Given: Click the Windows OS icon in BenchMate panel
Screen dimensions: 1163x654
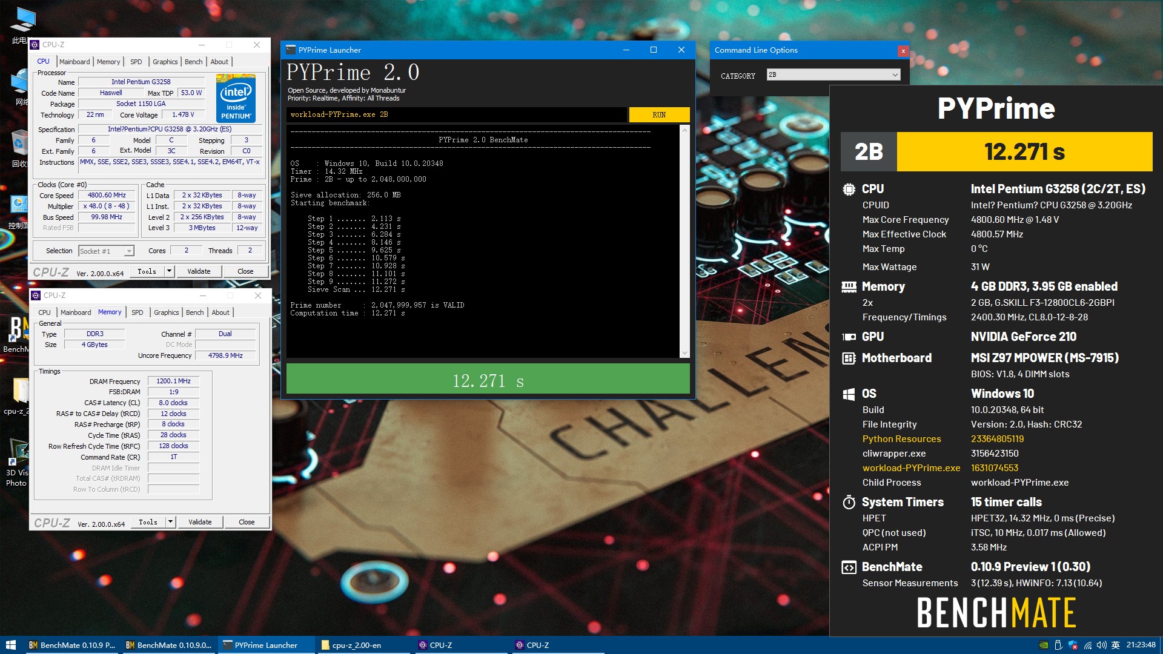Looking at the screenshot, I should [x=849, y=394].
